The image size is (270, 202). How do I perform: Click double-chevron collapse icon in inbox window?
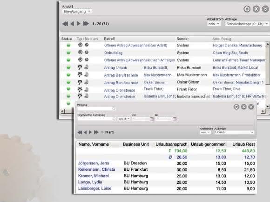pos(265,9)
